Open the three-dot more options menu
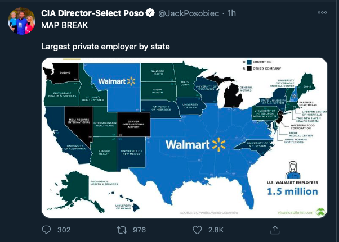This screenshot has height=242, width=339. 324,12
